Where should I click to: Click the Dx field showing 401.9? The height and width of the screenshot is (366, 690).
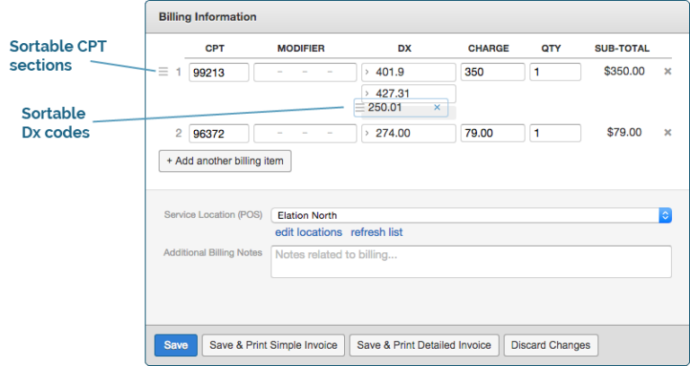click(x=409, y=72)
